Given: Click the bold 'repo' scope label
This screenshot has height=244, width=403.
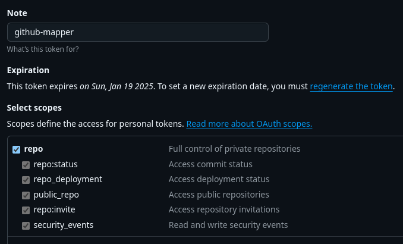Looking at the screenshot, I should click(x=33, y=149).
